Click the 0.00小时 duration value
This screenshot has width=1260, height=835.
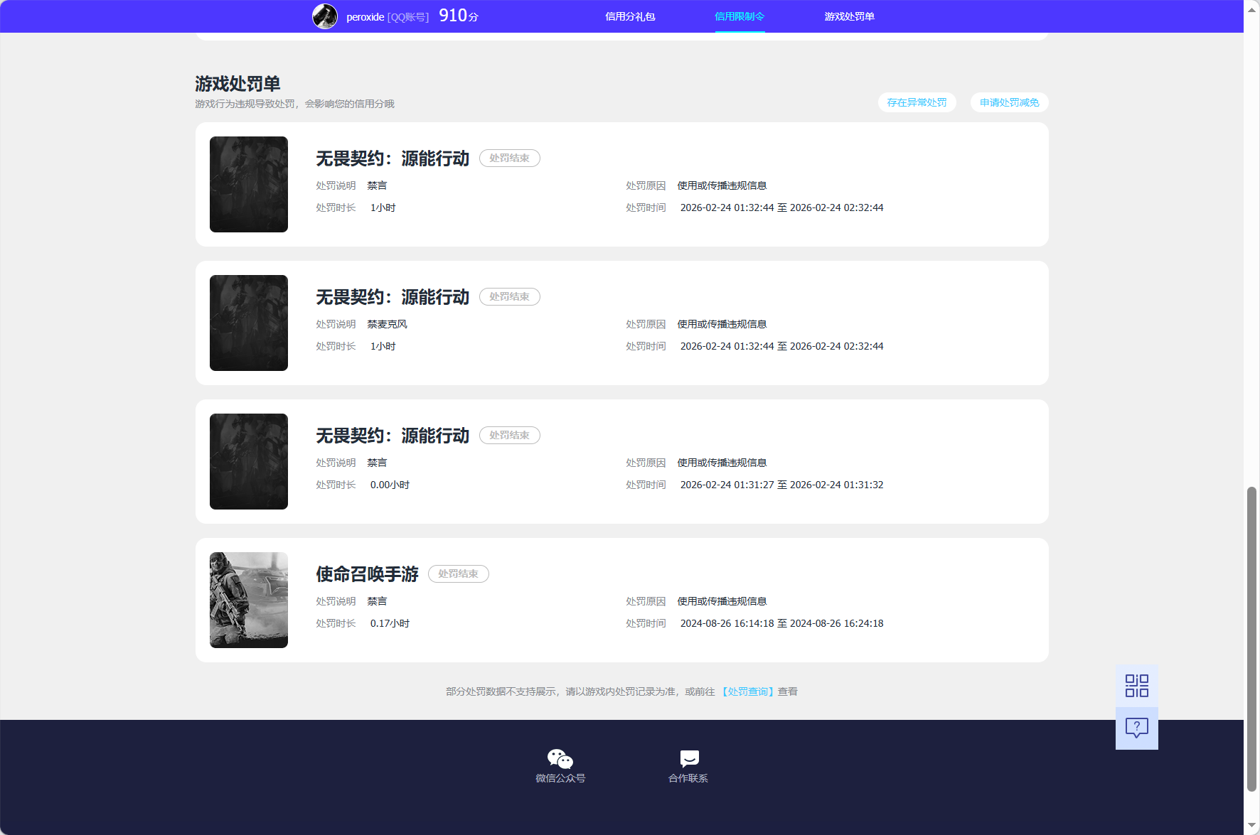point(390,485)
